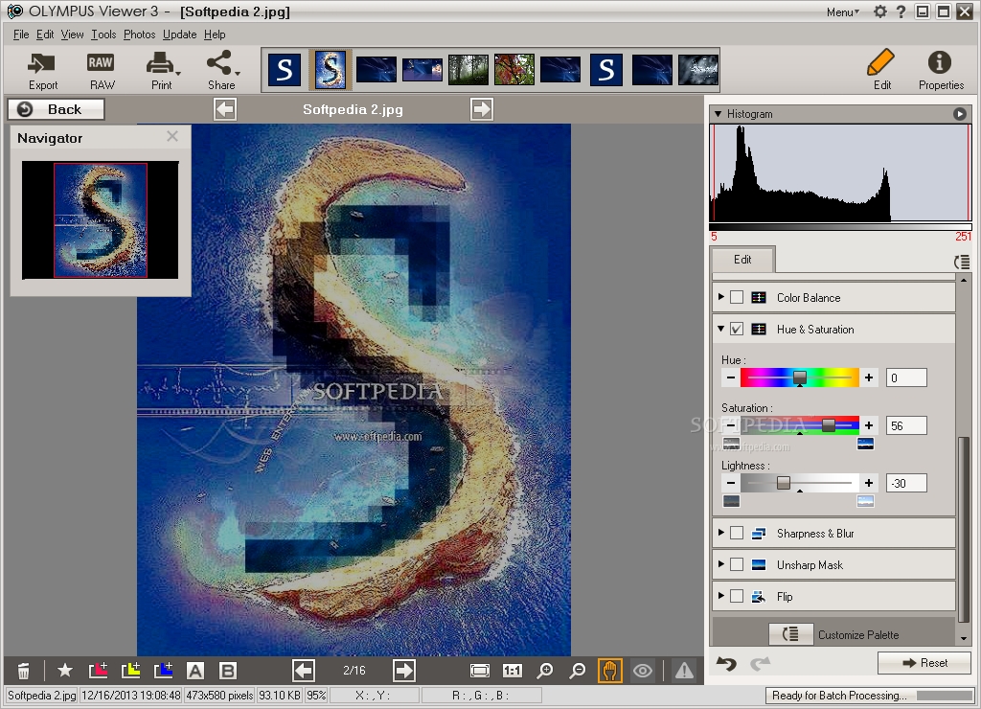Open the Properties info panel
The image size is (981, 709).
click(941, 69)
